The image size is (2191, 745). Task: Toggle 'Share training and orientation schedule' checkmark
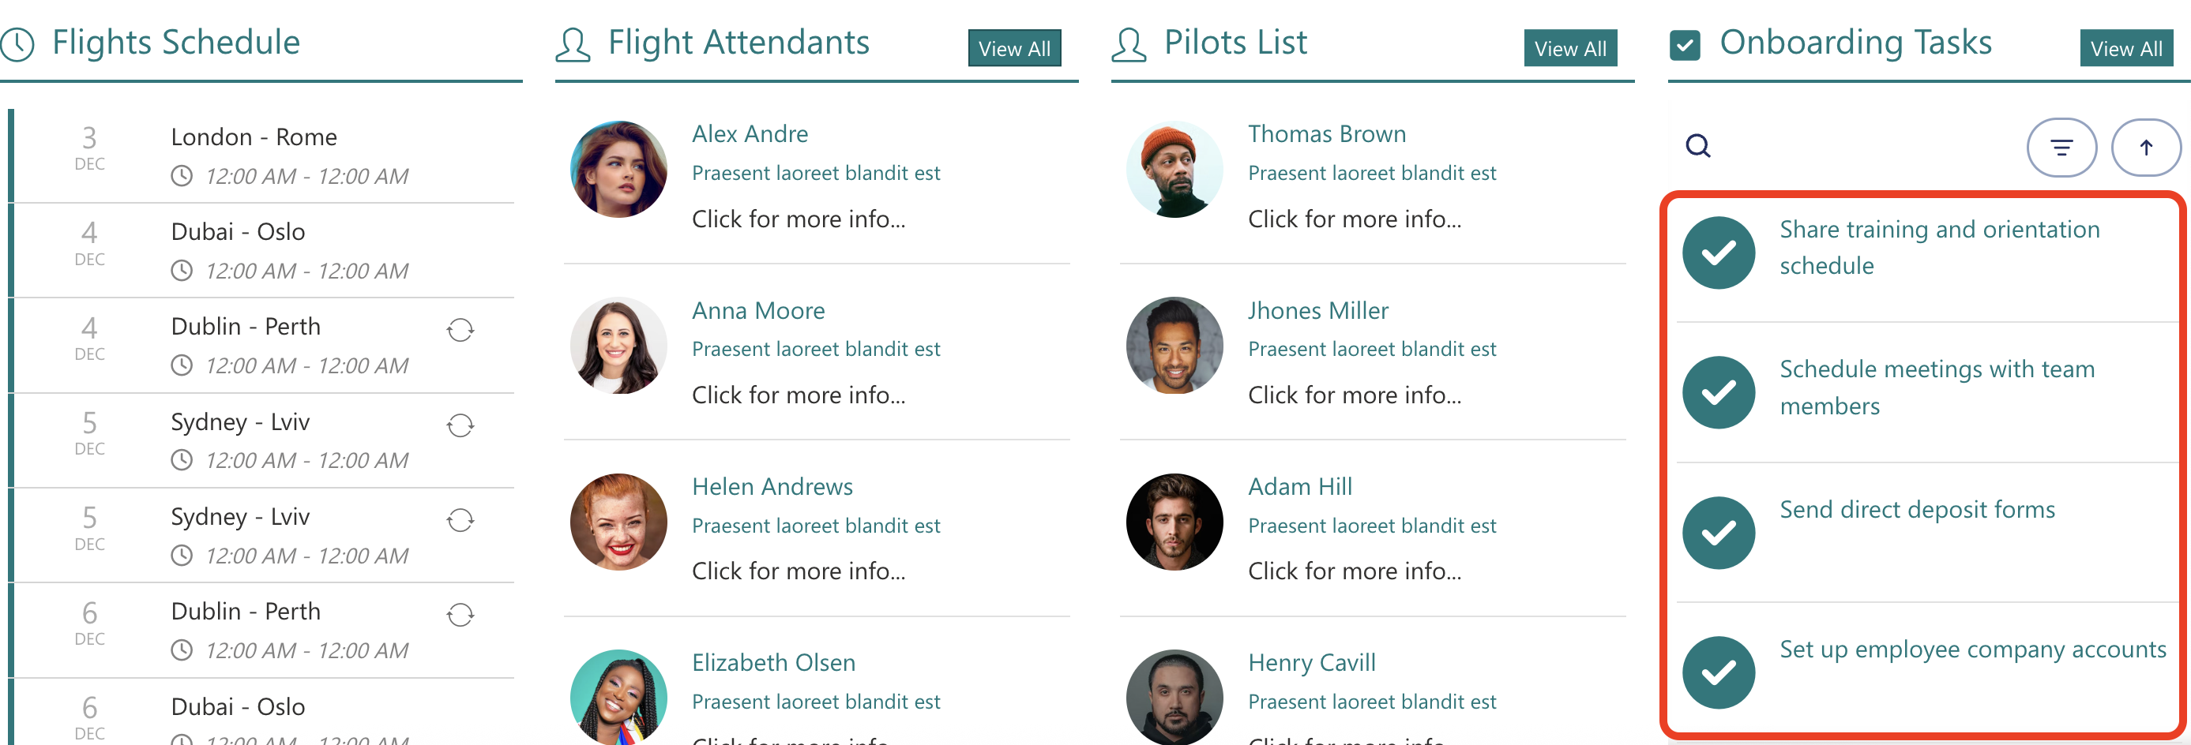coord(1718,252)
